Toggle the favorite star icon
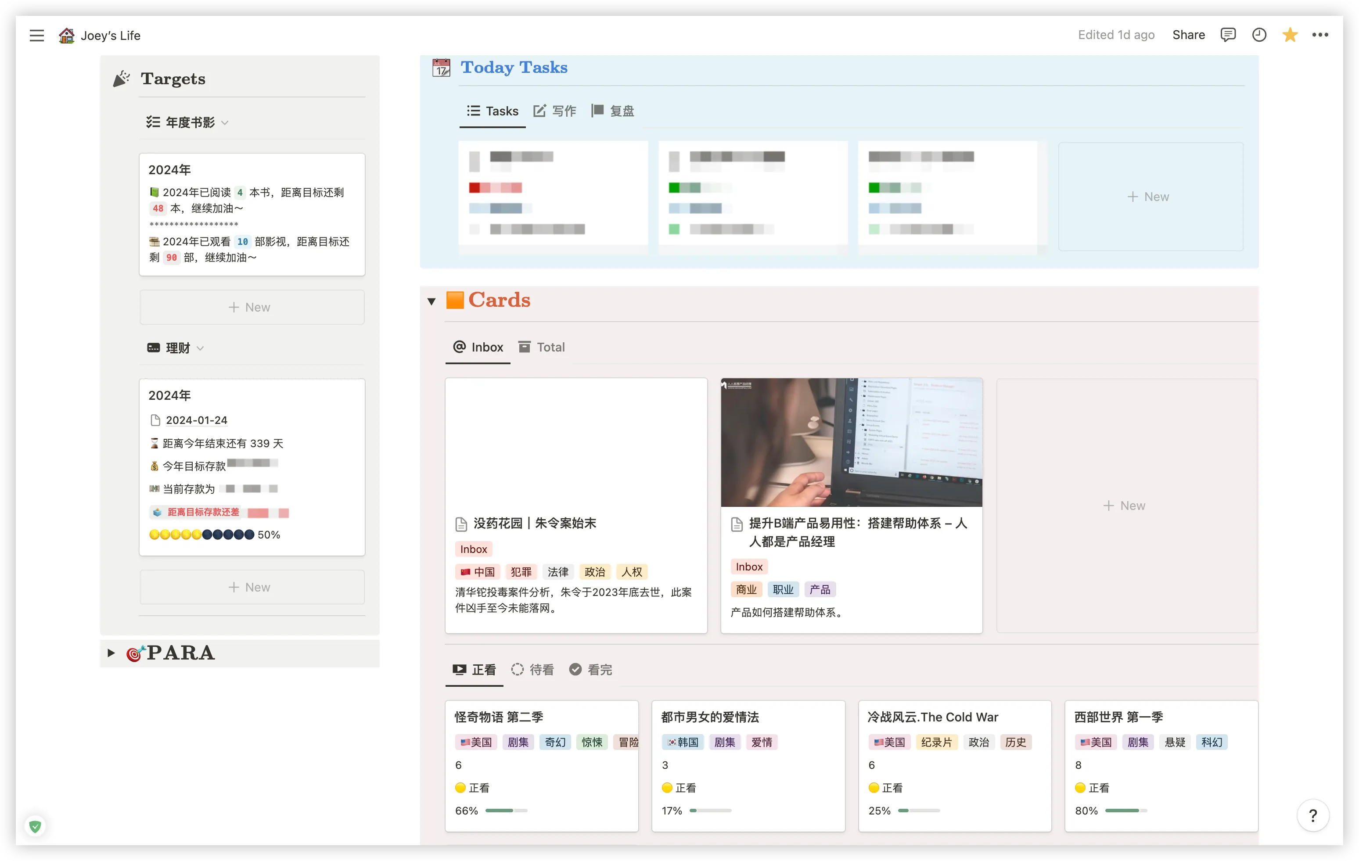Screen dimensions: 1359x861 coord(1290,35)
